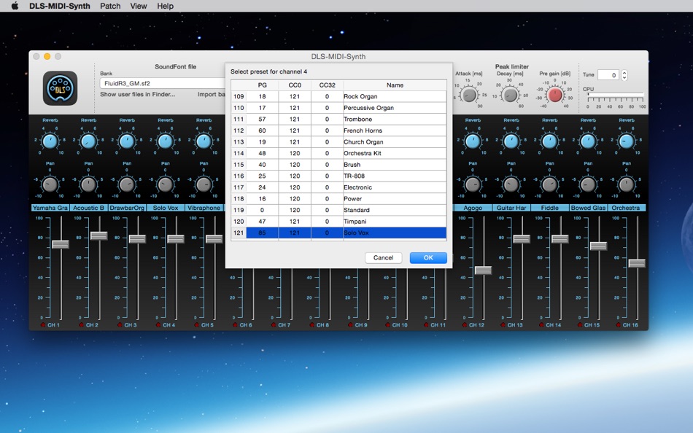Toggle the red LED beside CH 4
Screen dimensions: 693x433
[159, 325]
